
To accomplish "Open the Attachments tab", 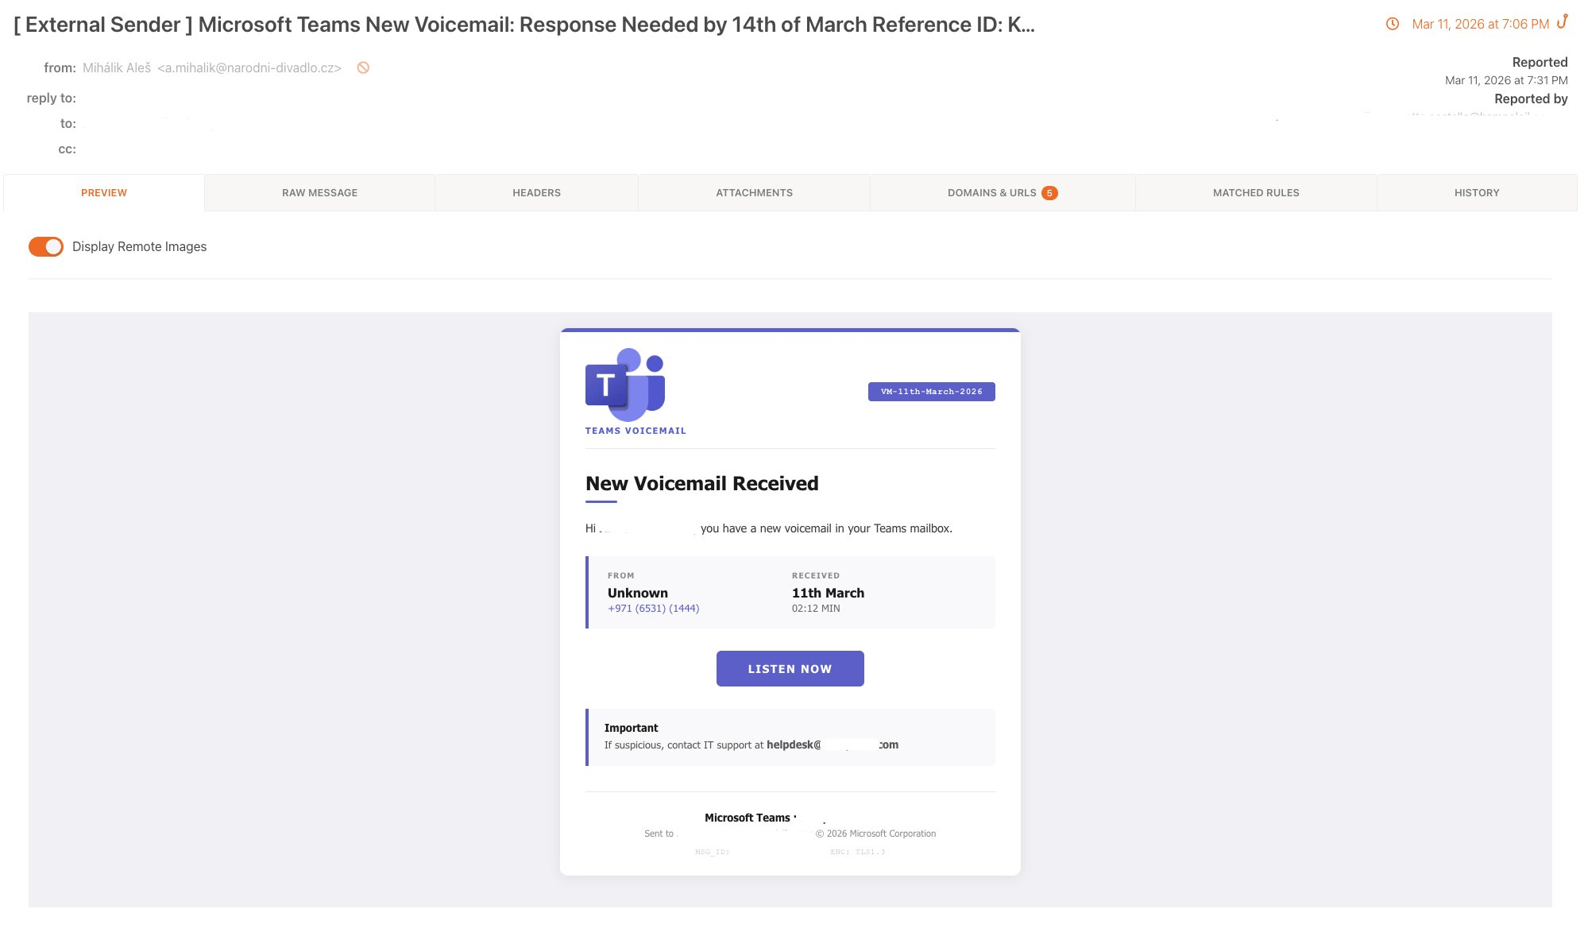I will click(754, 193).
